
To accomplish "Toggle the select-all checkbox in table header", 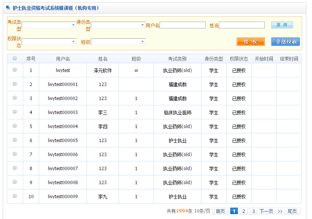I will tap(15, 58).
